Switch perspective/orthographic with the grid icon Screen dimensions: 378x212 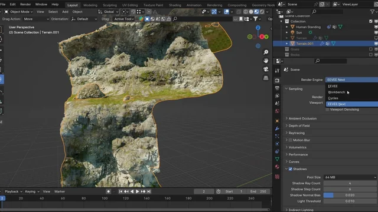pos(266,78)
